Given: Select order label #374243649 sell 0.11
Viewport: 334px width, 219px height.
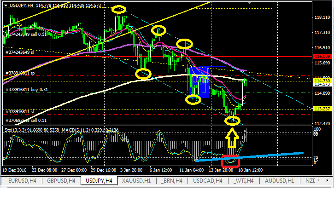Looking at the screenshot, I should click(x=25, y=34).
